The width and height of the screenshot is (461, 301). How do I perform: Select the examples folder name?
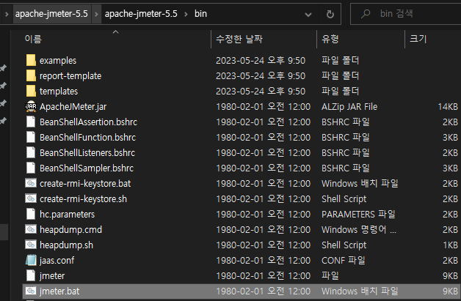tap(58, 61)
